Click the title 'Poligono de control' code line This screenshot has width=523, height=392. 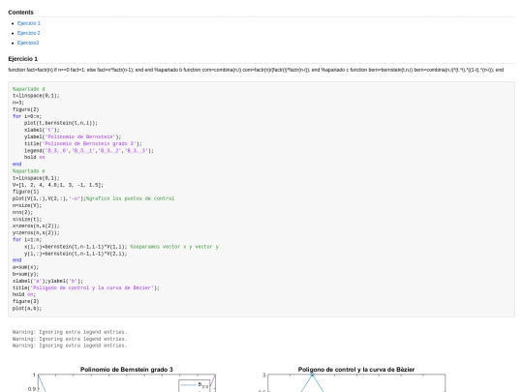86,287
